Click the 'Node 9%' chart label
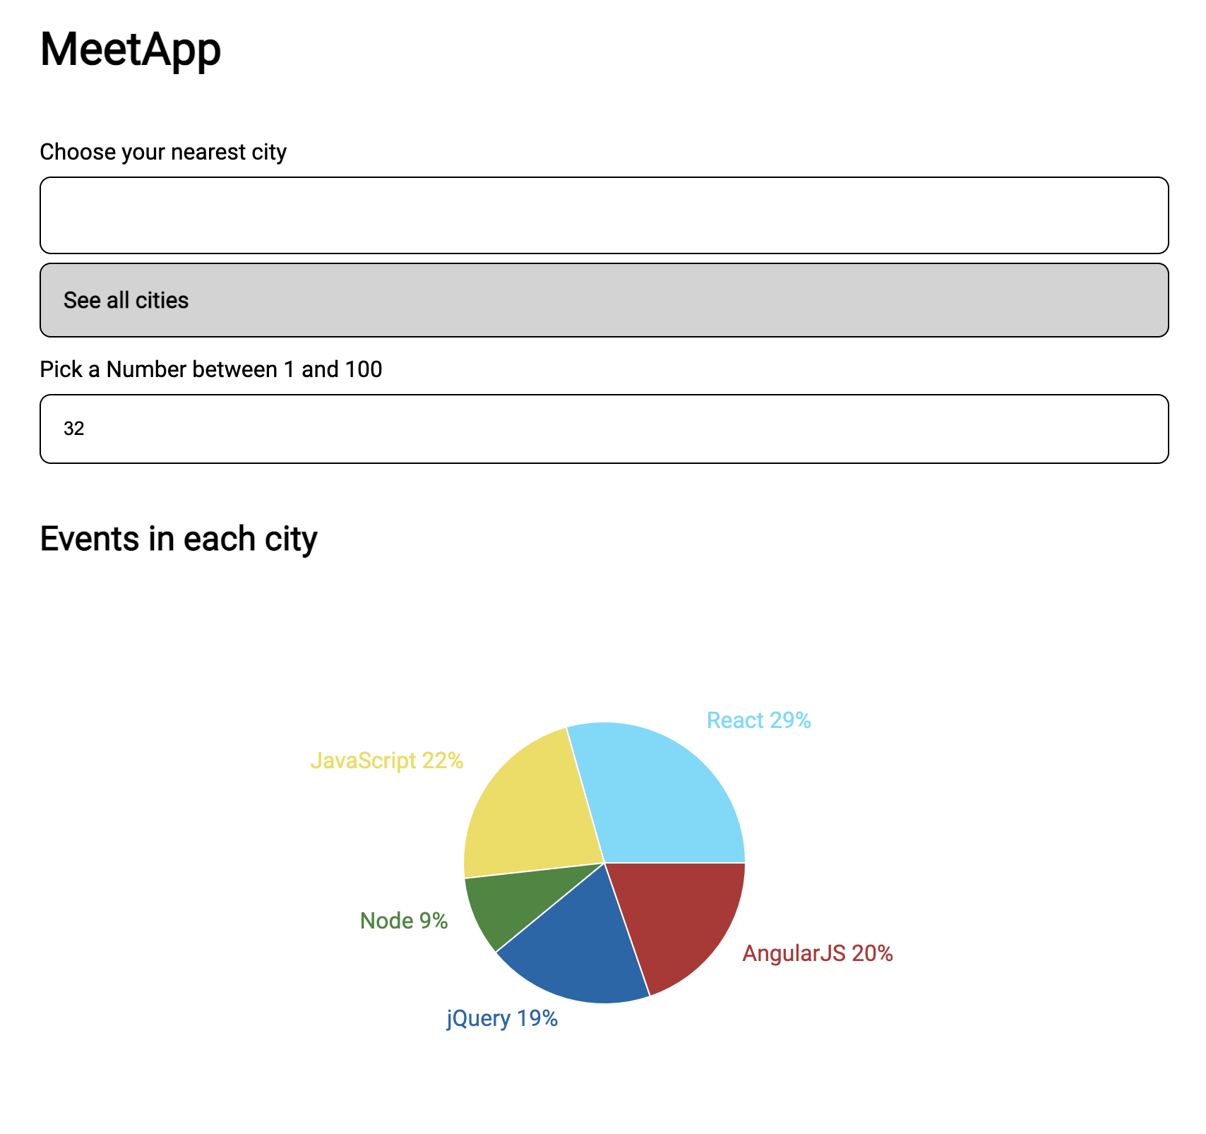The height and width of the screenshot is (1134, 1206). (403, 921)
